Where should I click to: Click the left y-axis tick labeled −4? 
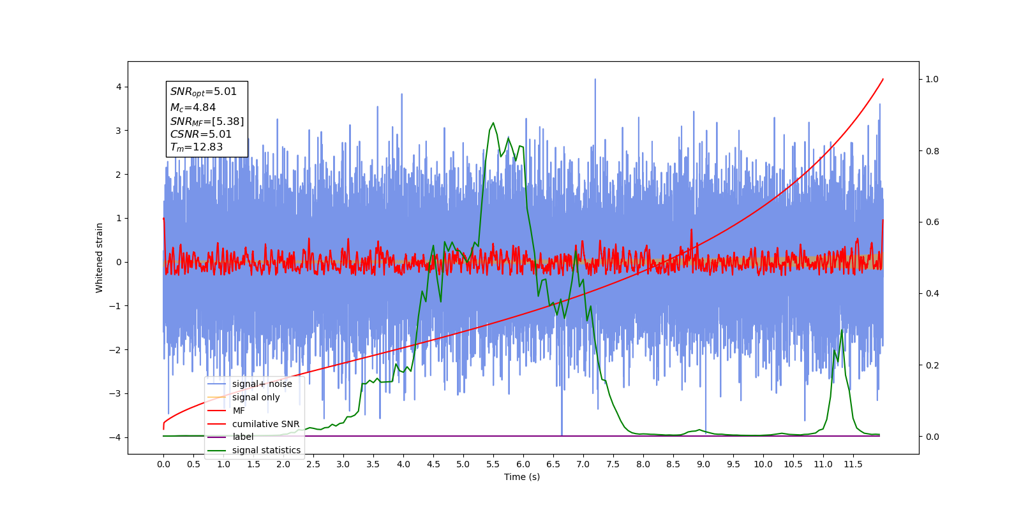tap(116, 437)
